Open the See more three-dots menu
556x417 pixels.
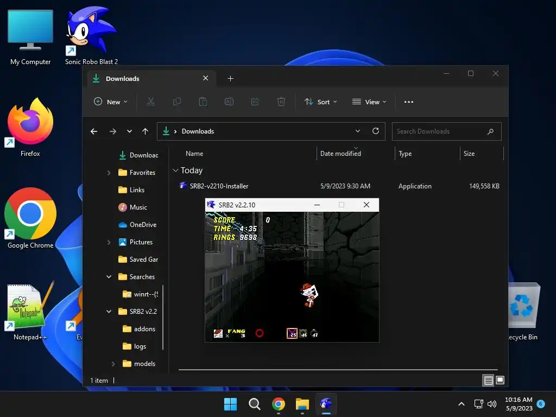coord(409,102)
